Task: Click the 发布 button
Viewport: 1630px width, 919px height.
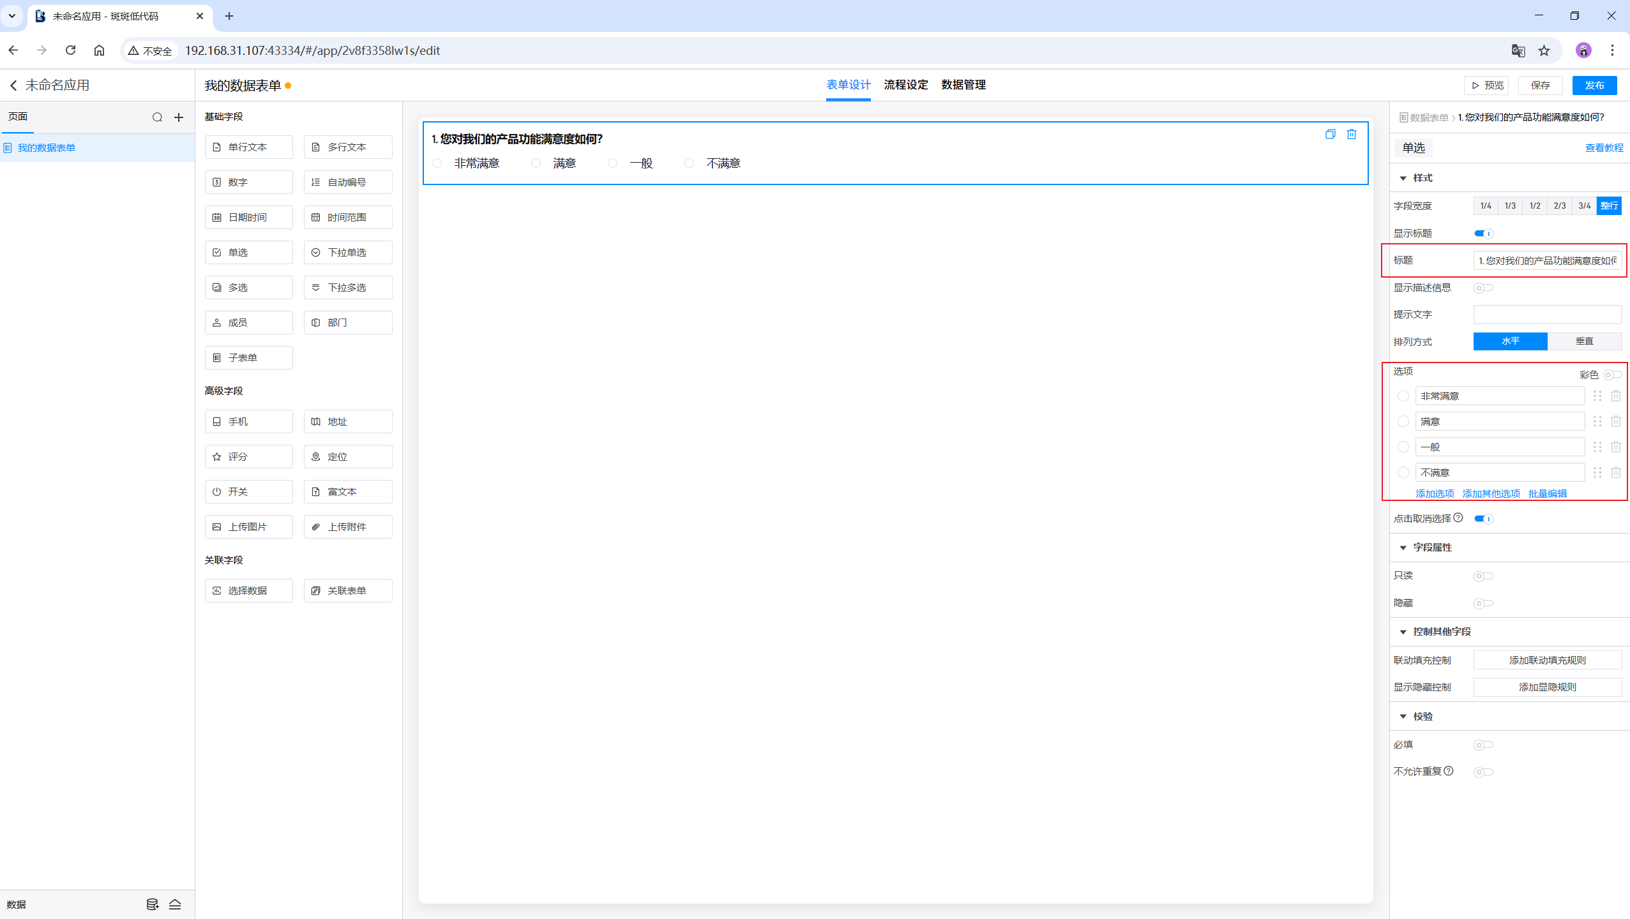Action: point(1594,86)
